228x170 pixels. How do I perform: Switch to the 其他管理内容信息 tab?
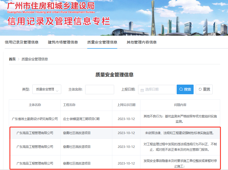click(x=141, y=42)
